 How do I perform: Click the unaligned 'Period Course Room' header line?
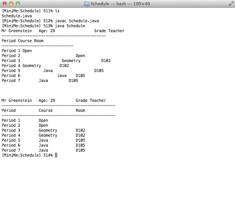pos(23,41)
